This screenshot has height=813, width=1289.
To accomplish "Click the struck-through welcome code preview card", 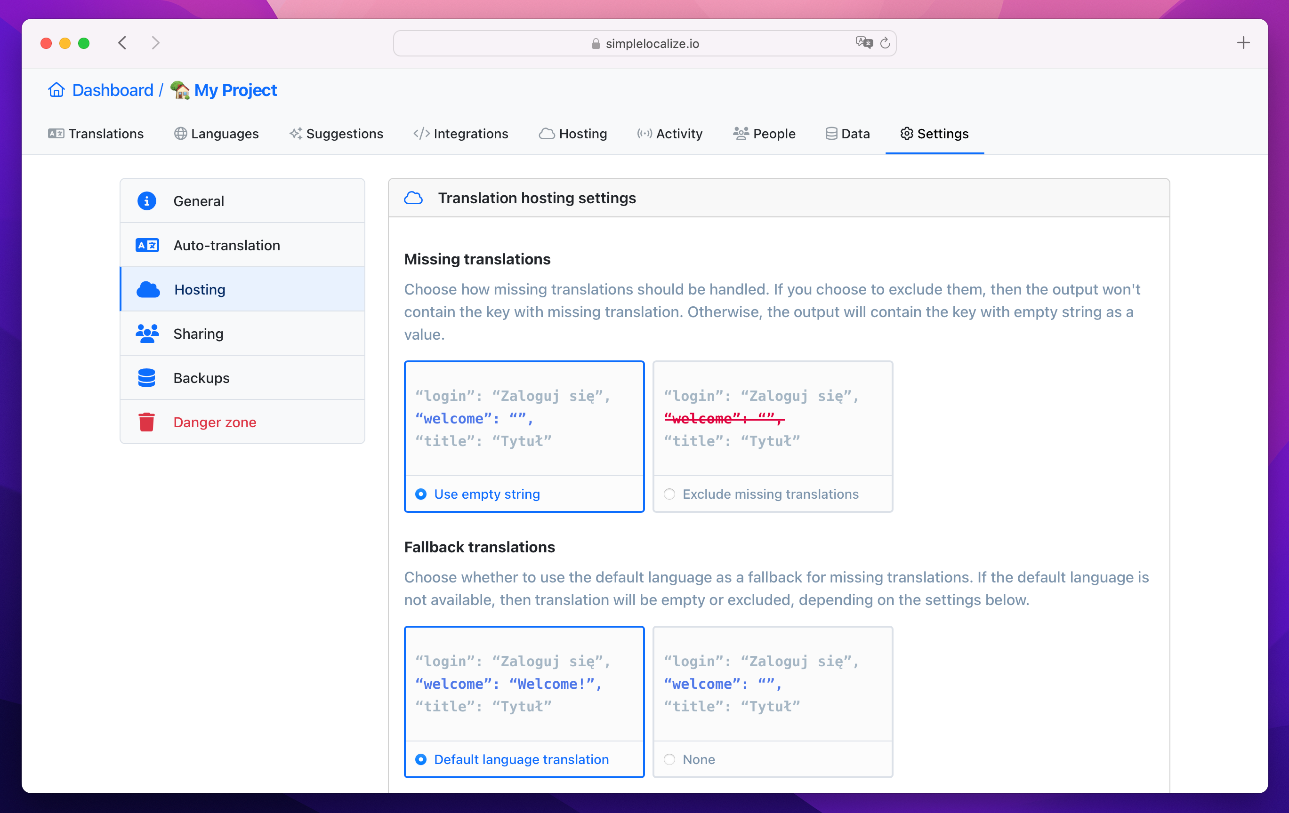I will coord(773,419).
